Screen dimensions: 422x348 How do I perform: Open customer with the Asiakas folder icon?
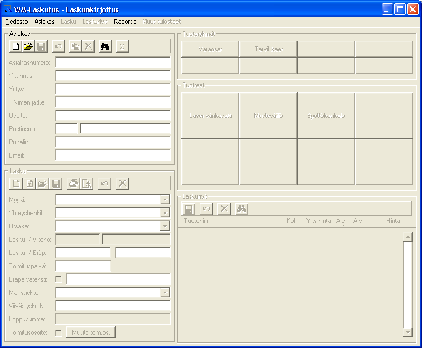(x=28, y=46)
